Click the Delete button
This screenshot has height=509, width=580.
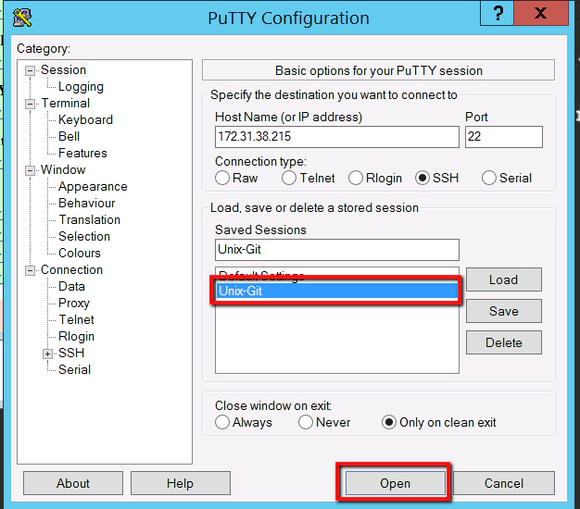pyautogui.click(x=504, y=342)
